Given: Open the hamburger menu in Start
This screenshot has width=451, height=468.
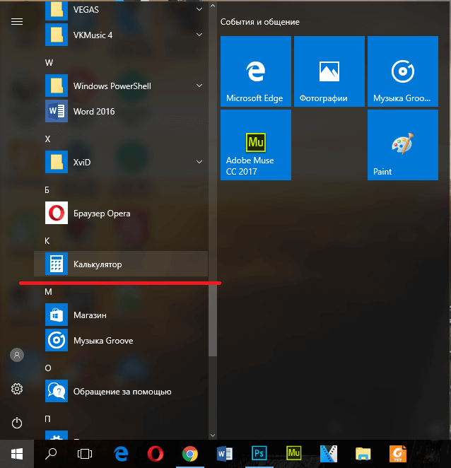Looking at the screenshot, I should click(17, 22).
